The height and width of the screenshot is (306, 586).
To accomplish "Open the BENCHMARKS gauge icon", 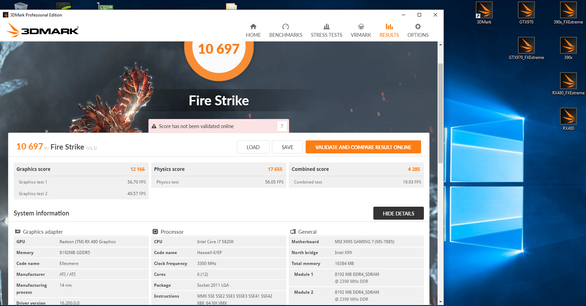I will 286,27.
